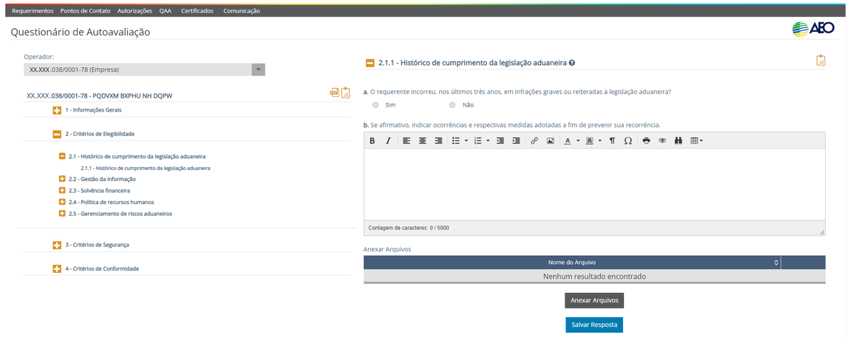Image resolution: width=850 pixels, height=338 pixels.
Task: Insert a numbered list
Action: click(x=477, y=141)
